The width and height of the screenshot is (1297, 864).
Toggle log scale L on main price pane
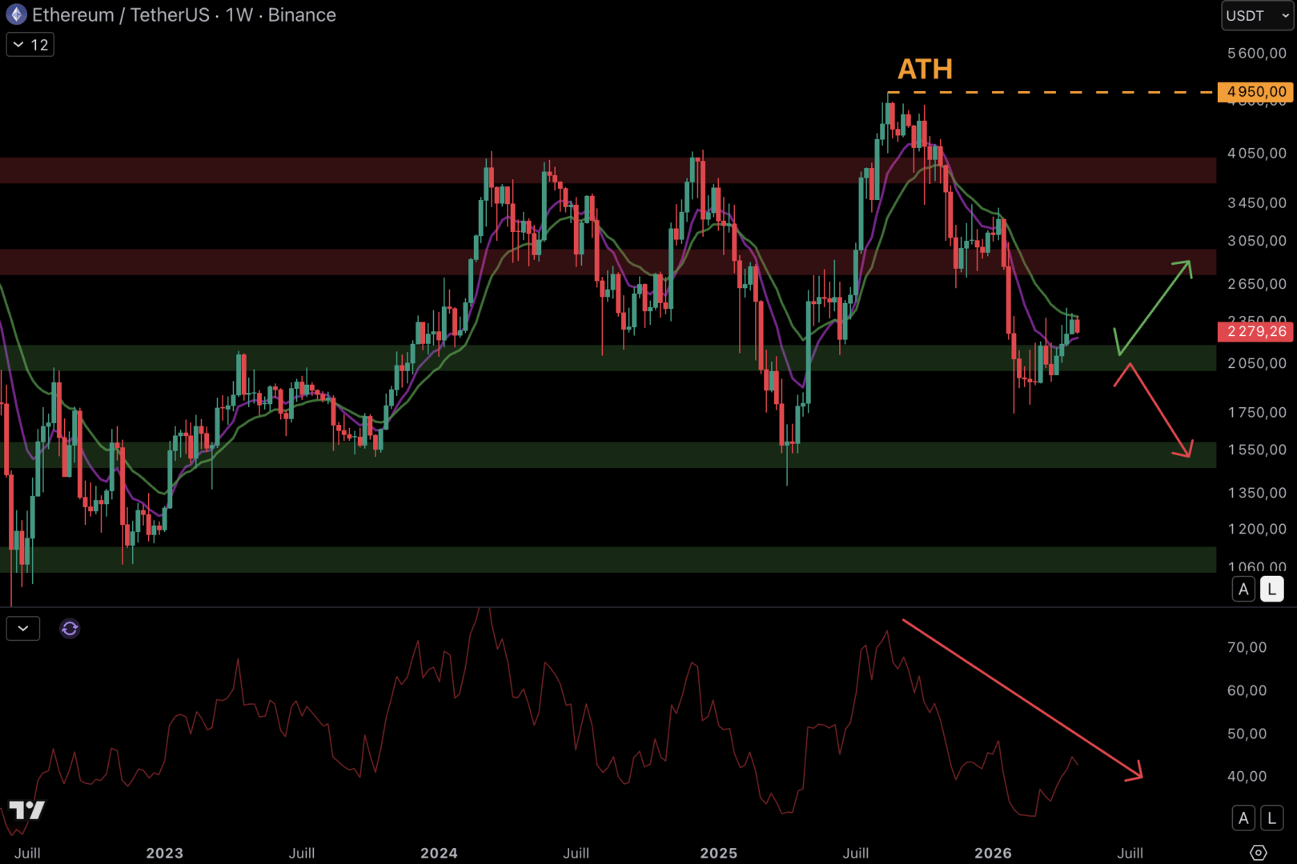pyautogui.click(x=1271, y=590)
